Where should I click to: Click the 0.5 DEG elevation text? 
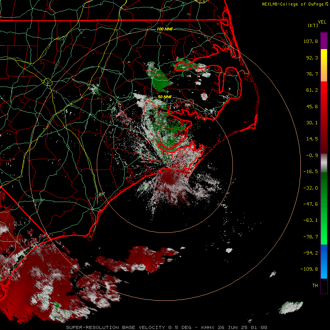[180, 327]
